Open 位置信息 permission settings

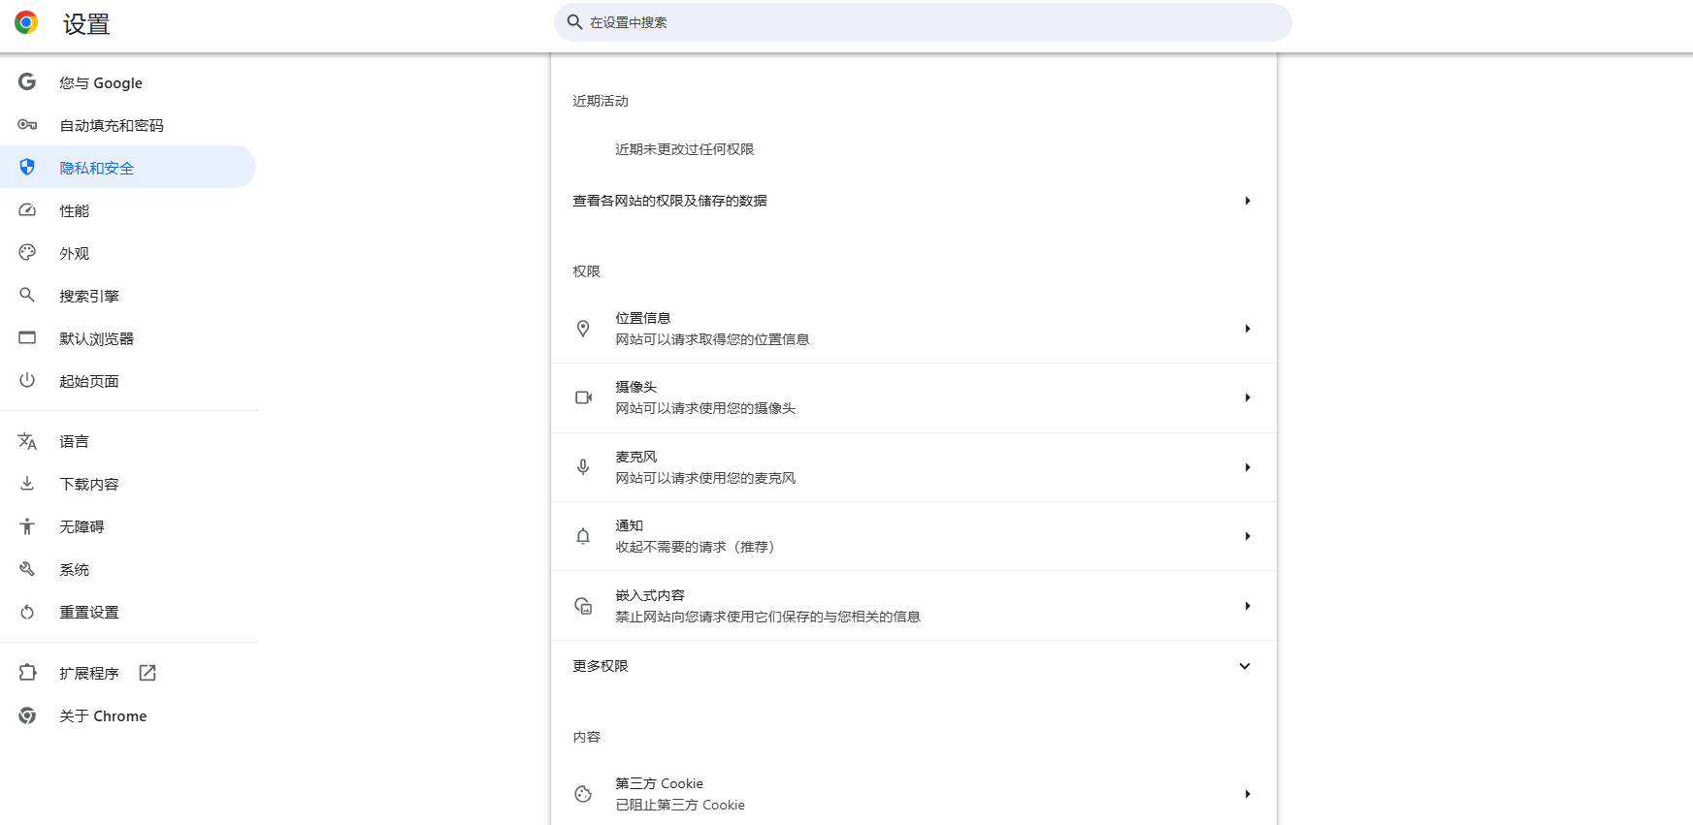click(x=914, y=329)
